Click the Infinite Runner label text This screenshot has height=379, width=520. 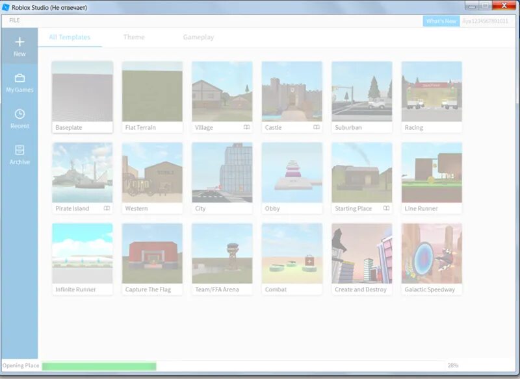pyautogui.click(x=75, y=289)
